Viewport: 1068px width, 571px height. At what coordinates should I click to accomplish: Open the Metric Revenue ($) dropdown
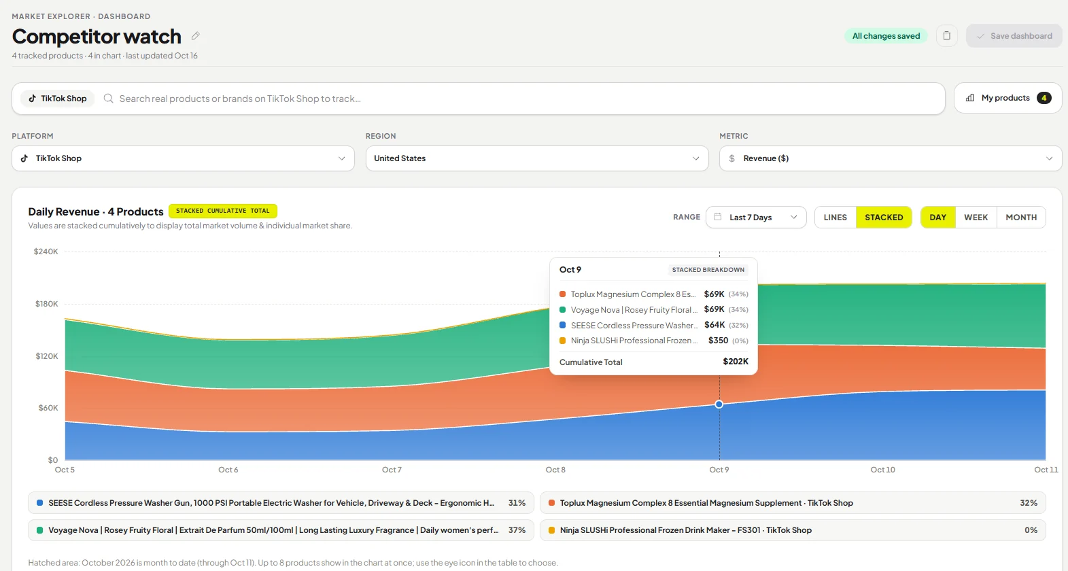(x=891, y=158)
